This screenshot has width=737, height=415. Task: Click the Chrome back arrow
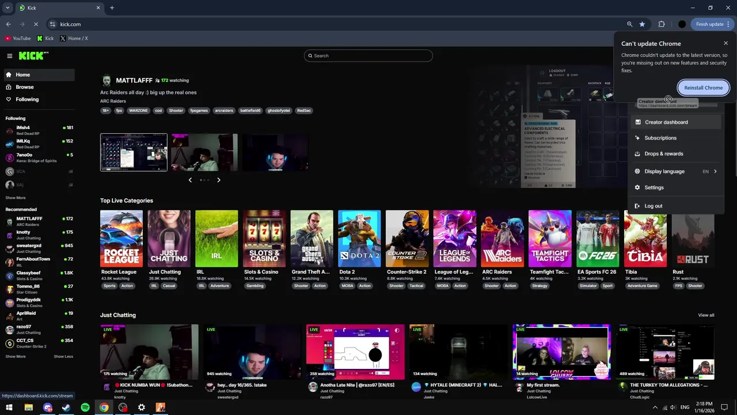tap(8, 24)
